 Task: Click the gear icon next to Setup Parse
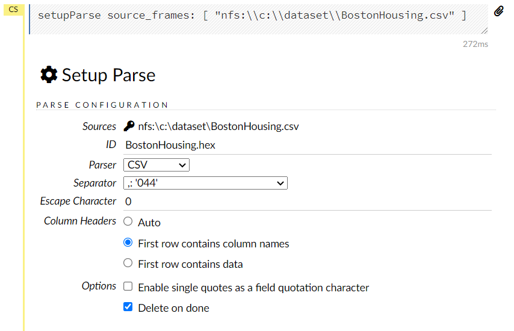coord(48,75)
